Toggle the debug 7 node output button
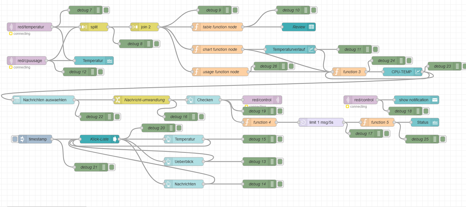The height and width of the screenshot is (207, 466). click(106, 10)
